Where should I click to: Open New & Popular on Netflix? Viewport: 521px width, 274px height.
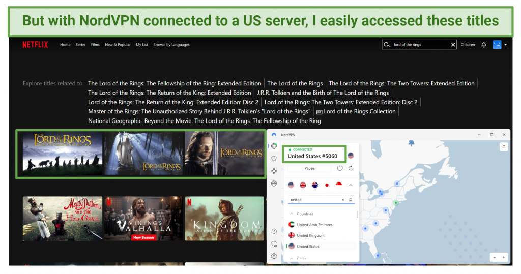coord(118,45)
